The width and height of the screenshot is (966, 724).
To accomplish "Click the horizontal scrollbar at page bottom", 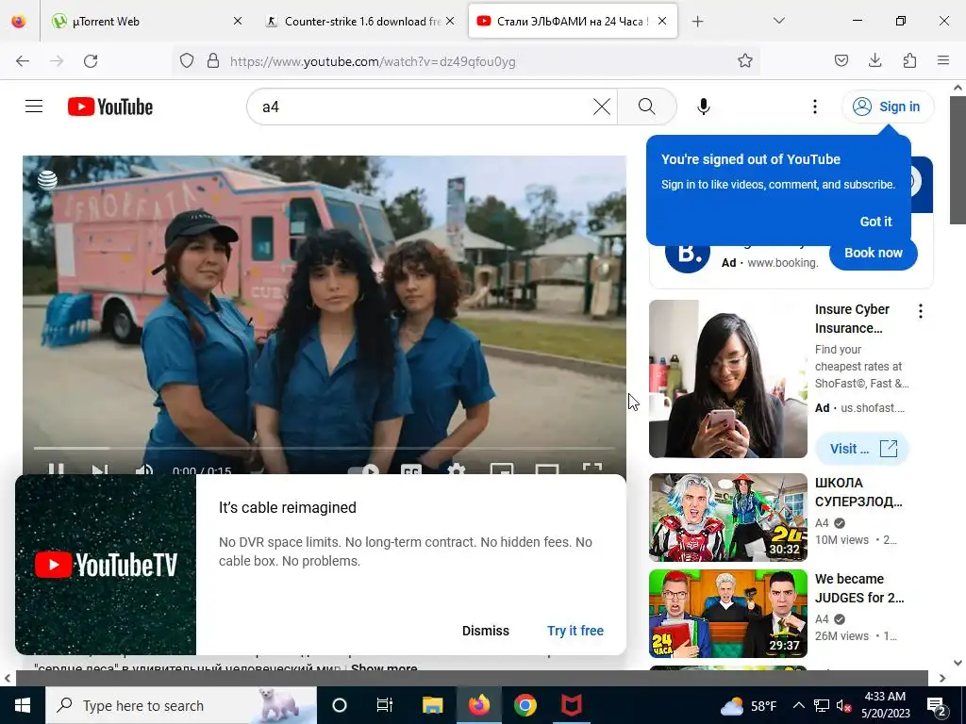I will [x=472, y=678].
